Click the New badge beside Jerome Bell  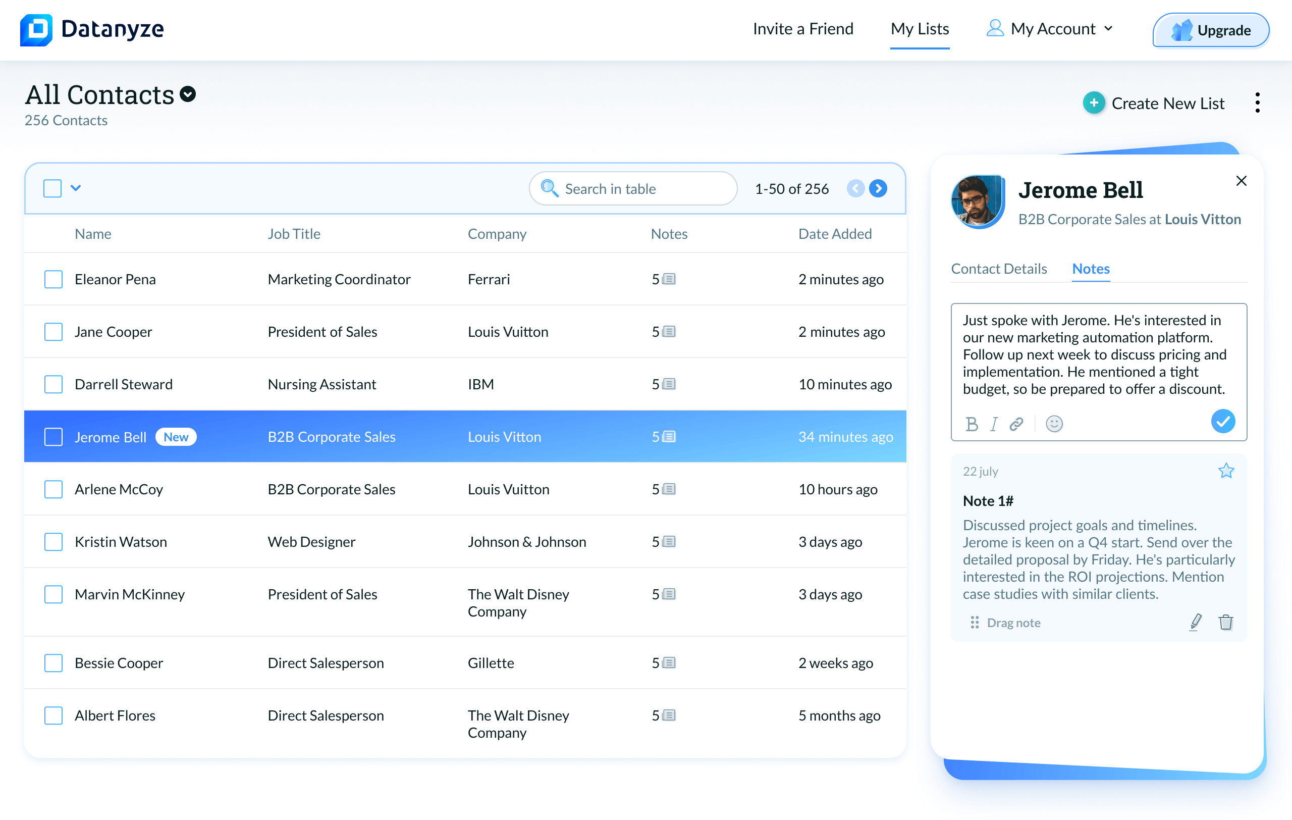tap(176, 437)
